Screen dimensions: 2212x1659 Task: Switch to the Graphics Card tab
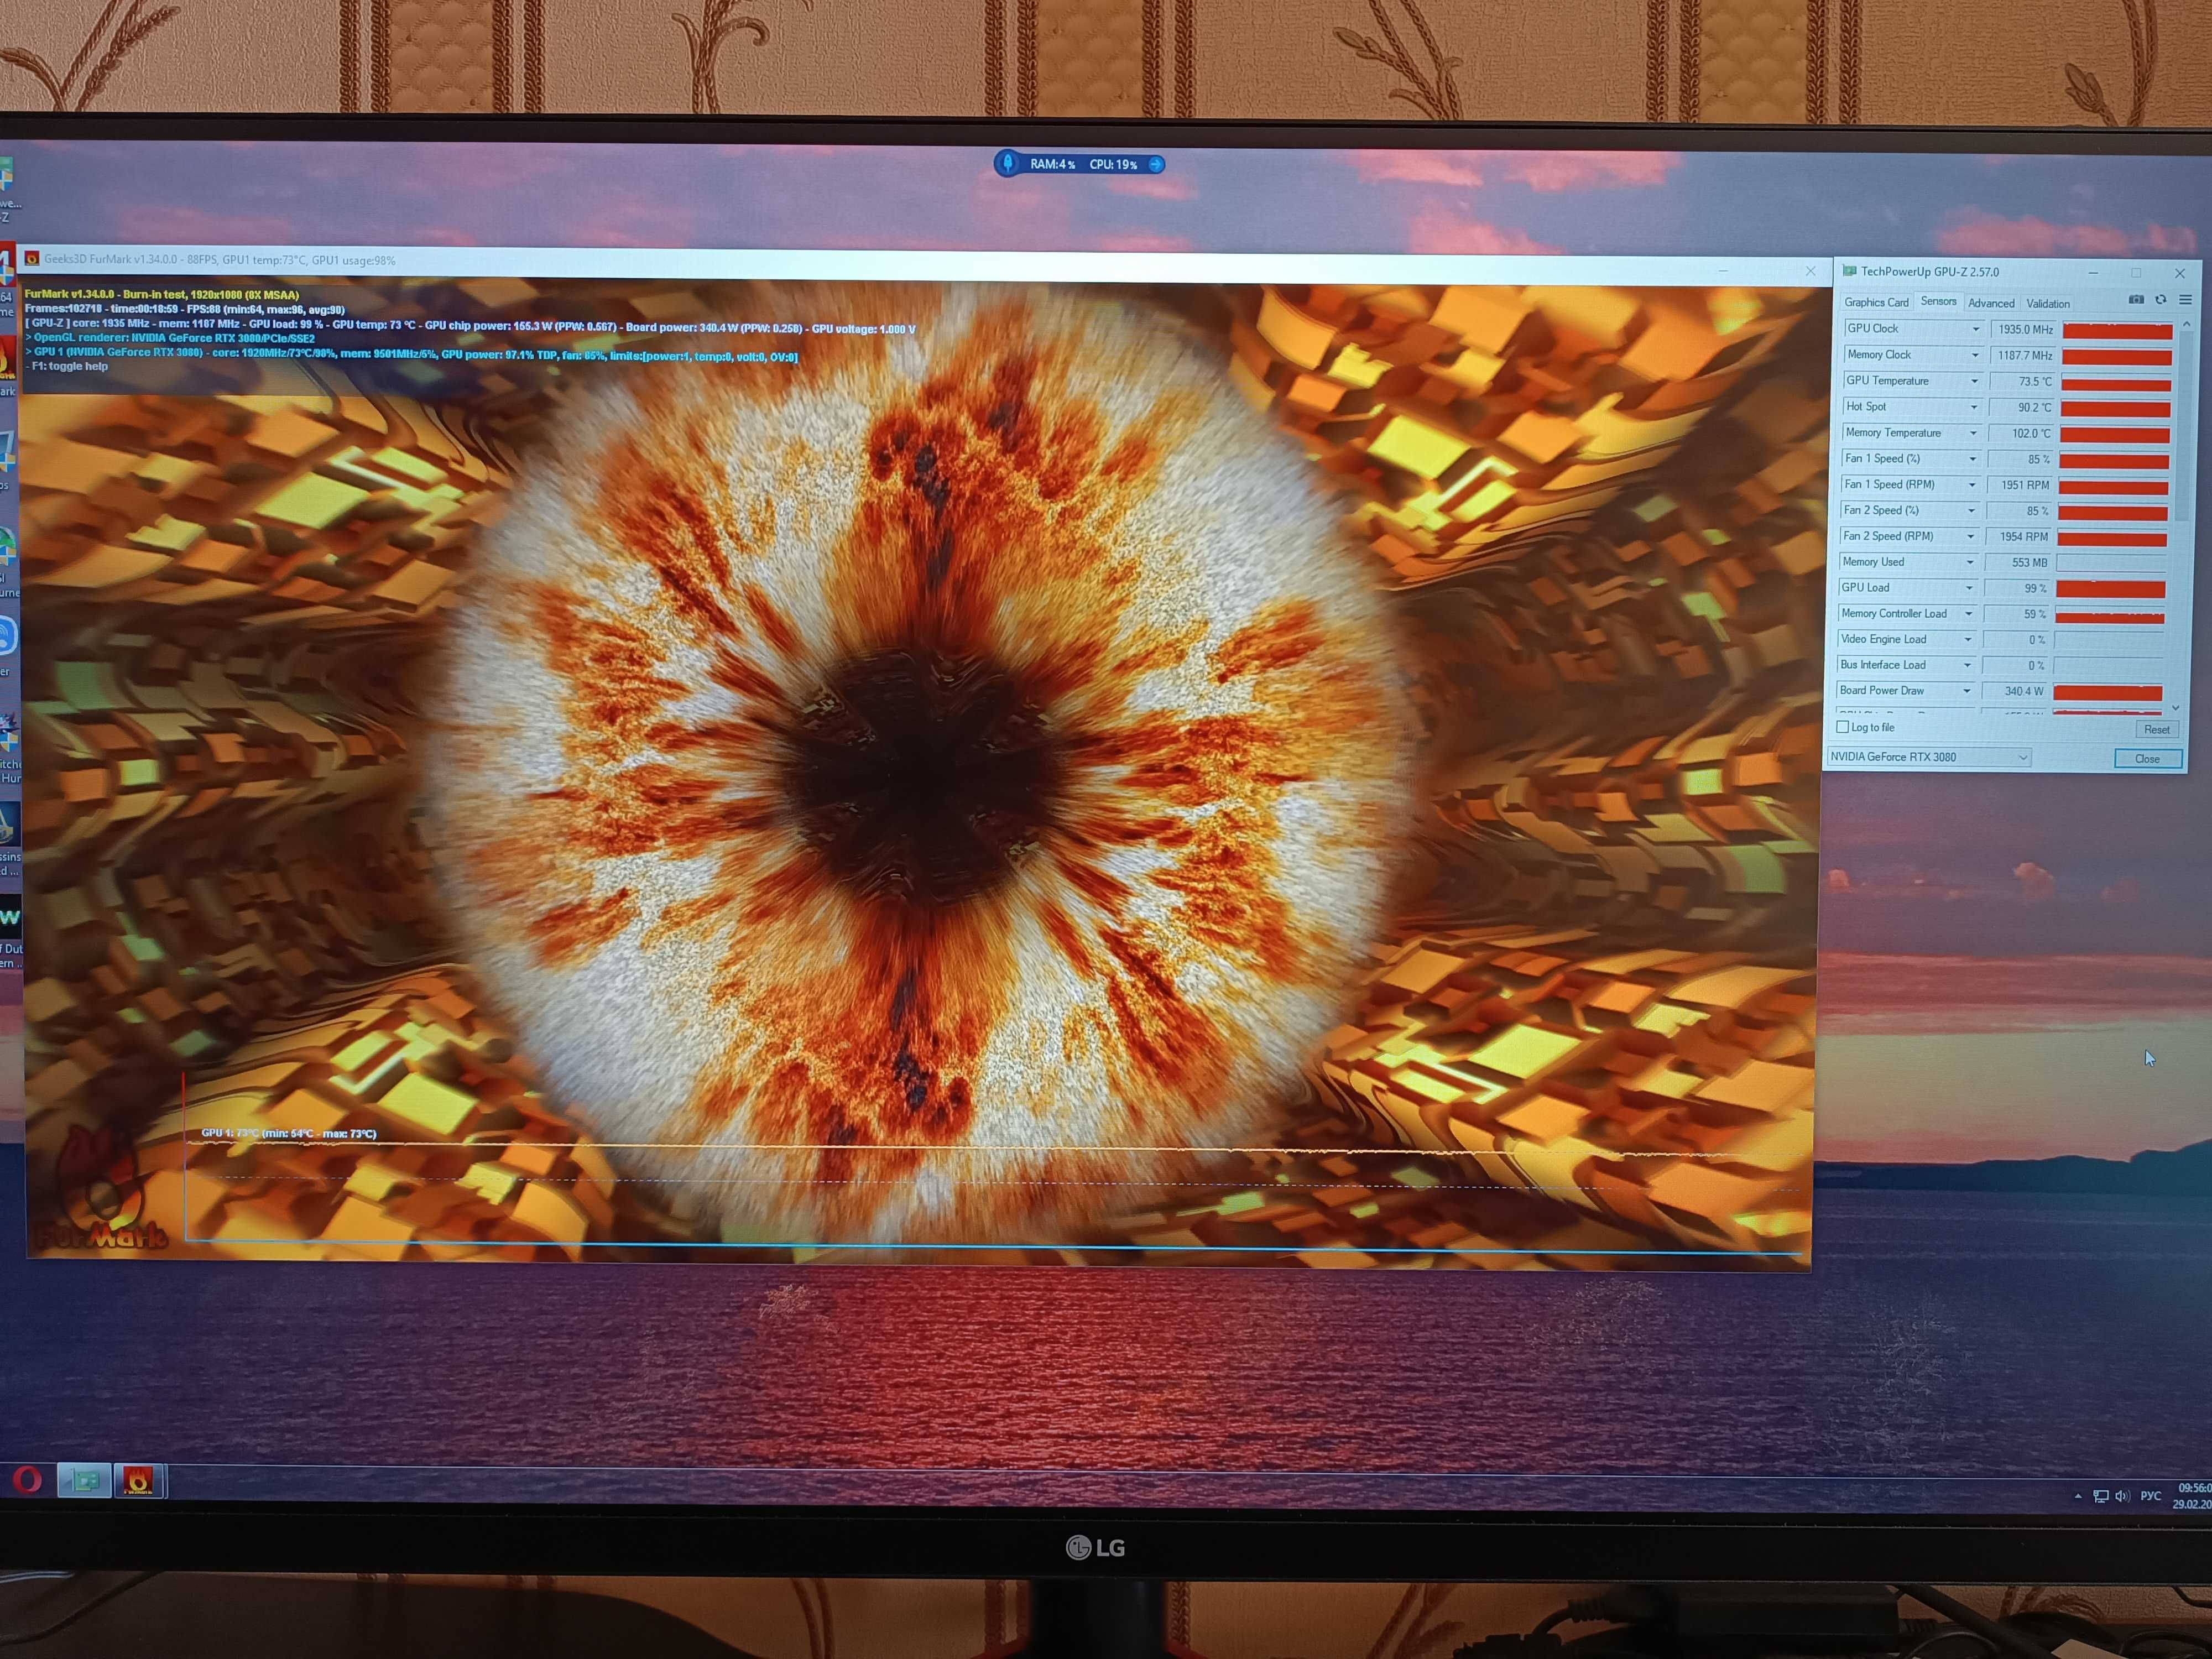pos(1876,302)
